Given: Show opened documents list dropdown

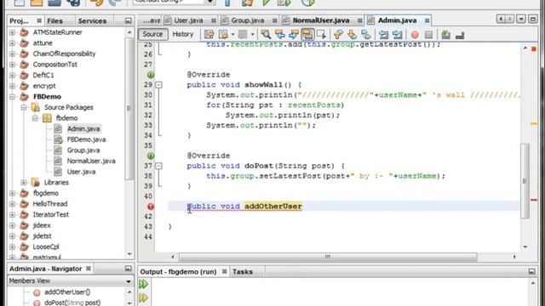Looking at the screenshot, I should click(520, 19).
